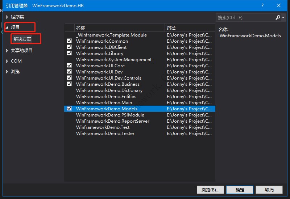Click the 浏览(B)... button
Viewport: 290px width, 199px height.
210,190
